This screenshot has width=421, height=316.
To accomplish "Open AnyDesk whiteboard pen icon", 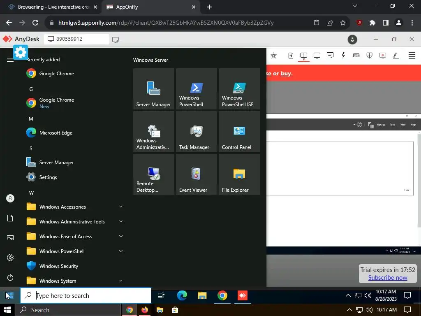I will (x=396, y=56).
